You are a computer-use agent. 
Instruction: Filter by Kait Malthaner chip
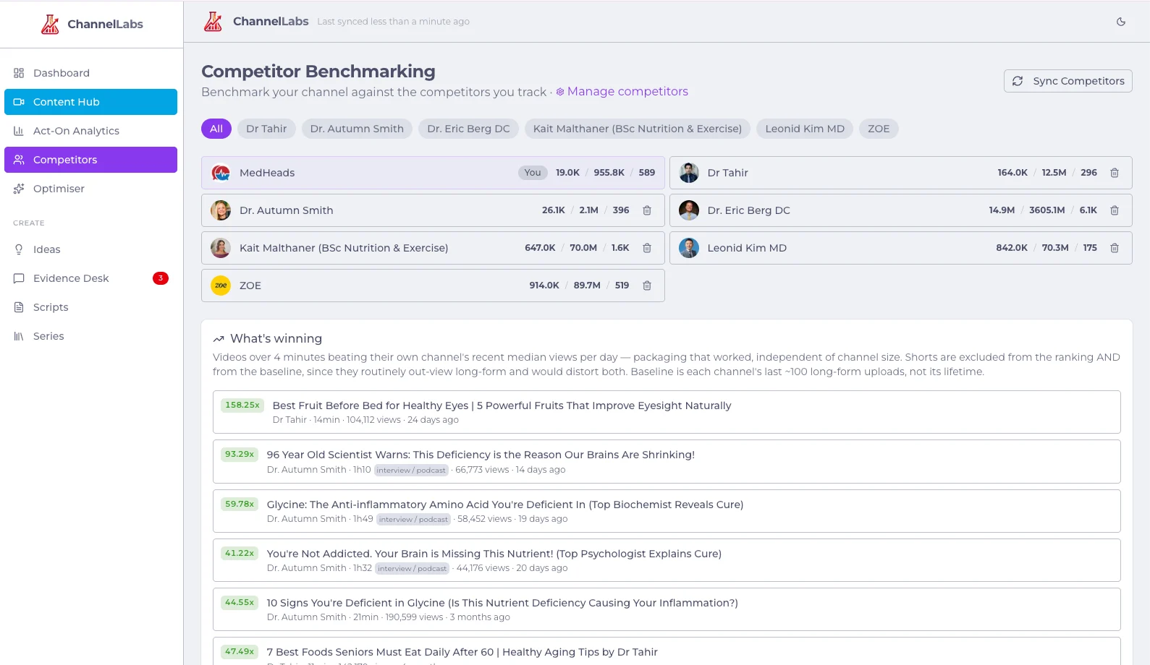click(638, 129)
